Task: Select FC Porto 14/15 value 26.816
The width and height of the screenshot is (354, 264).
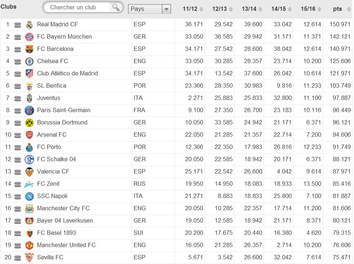Action: click(x=282, y=147)
